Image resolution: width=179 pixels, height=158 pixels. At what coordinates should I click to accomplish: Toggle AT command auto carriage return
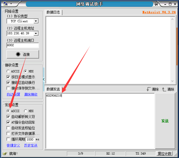(x=8, y=122)
